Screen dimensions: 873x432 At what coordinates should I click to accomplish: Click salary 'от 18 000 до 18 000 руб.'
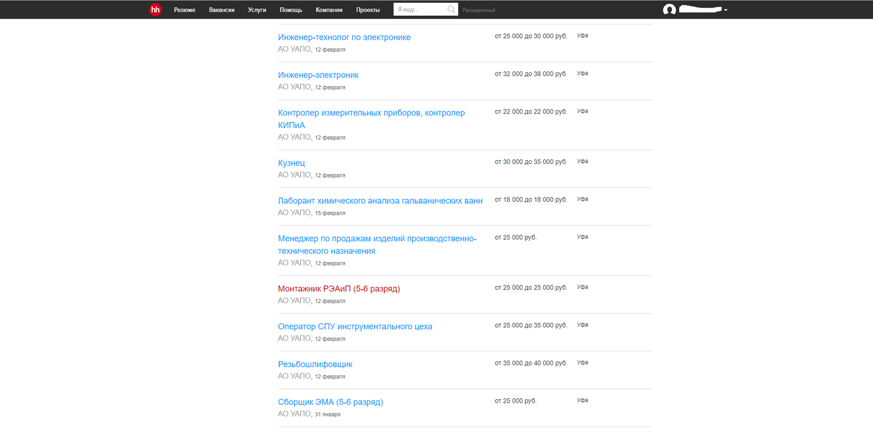tap(531, 199)
